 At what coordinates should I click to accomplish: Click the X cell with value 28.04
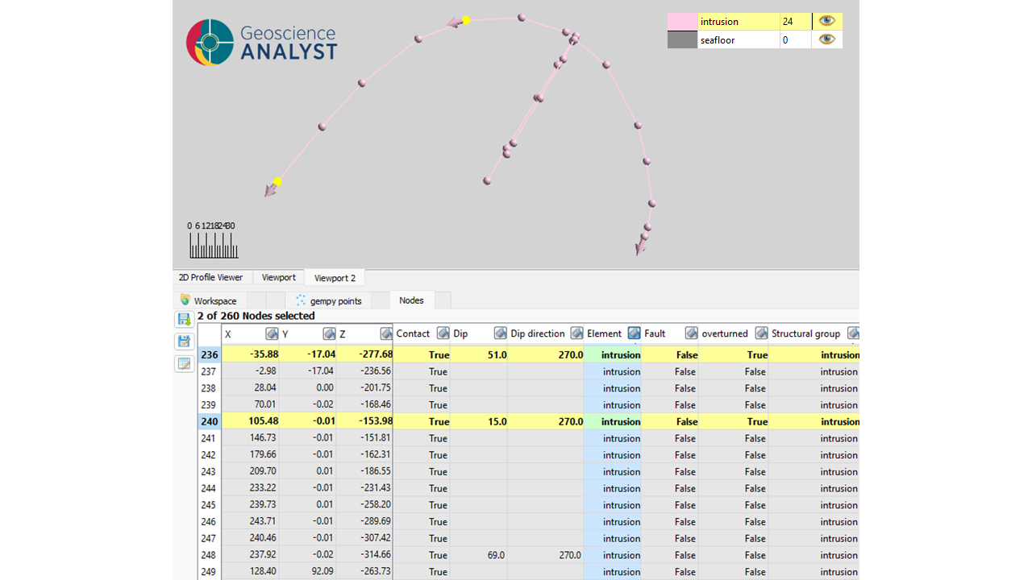point(251,388)
